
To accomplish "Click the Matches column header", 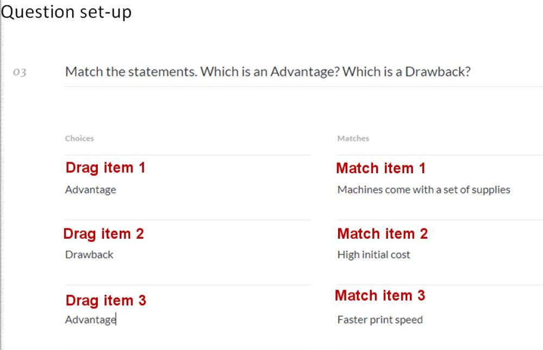I will point(353,139).
